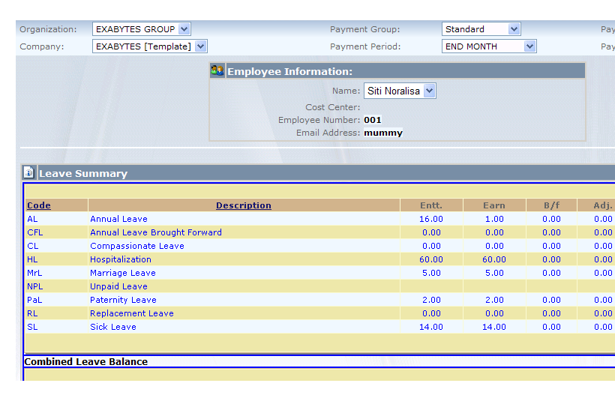Image resolution: width=615 pixels, height=419 pixels.
Task: Open the Sick Leave link
Action: coord(113,327)
